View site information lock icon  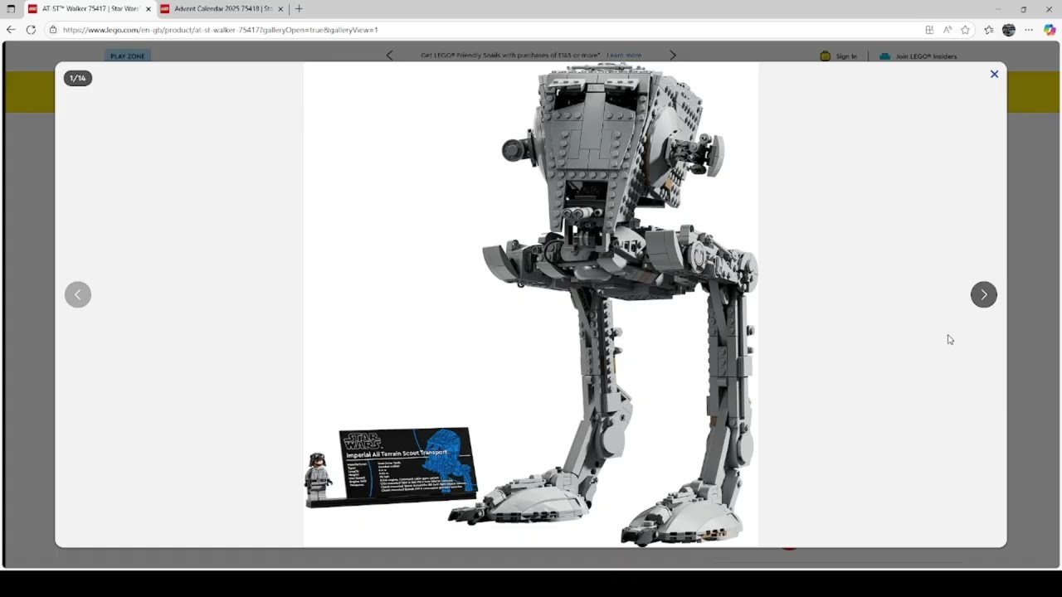53,30
